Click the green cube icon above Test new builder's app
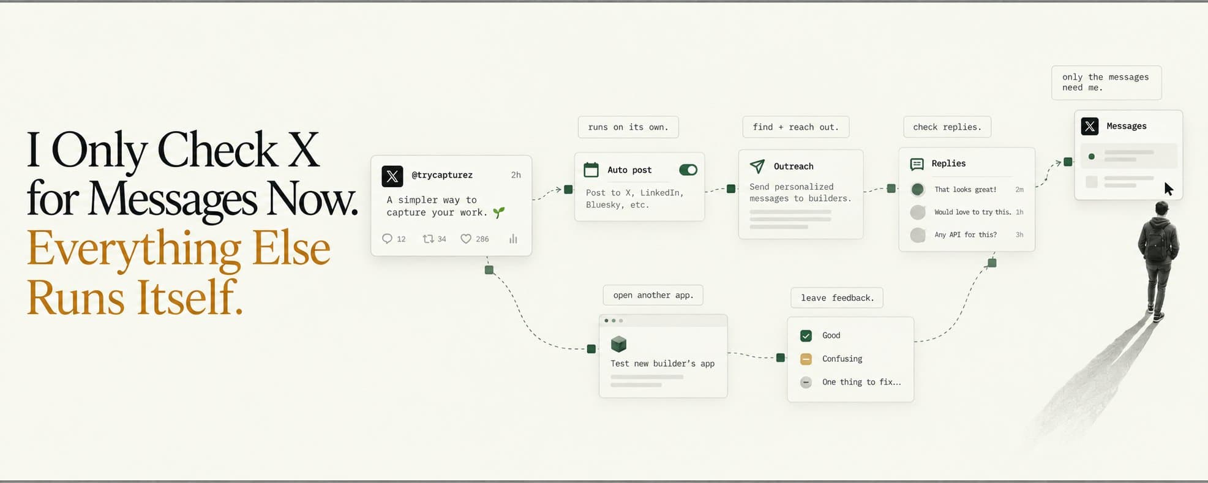Screen dimensions: 1208x483 pos(619,344)
